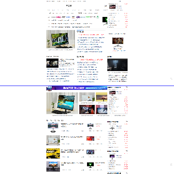
Task: Click the purple brand logo in brand row
Action: point(78,17)
